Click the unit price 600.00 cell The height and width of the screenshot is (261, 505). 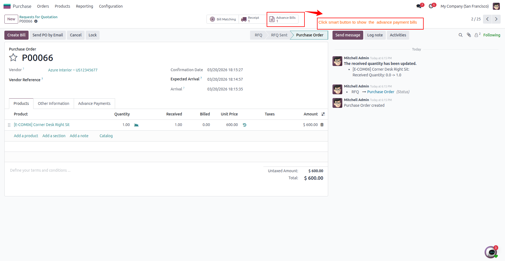[x=232, y=125]
